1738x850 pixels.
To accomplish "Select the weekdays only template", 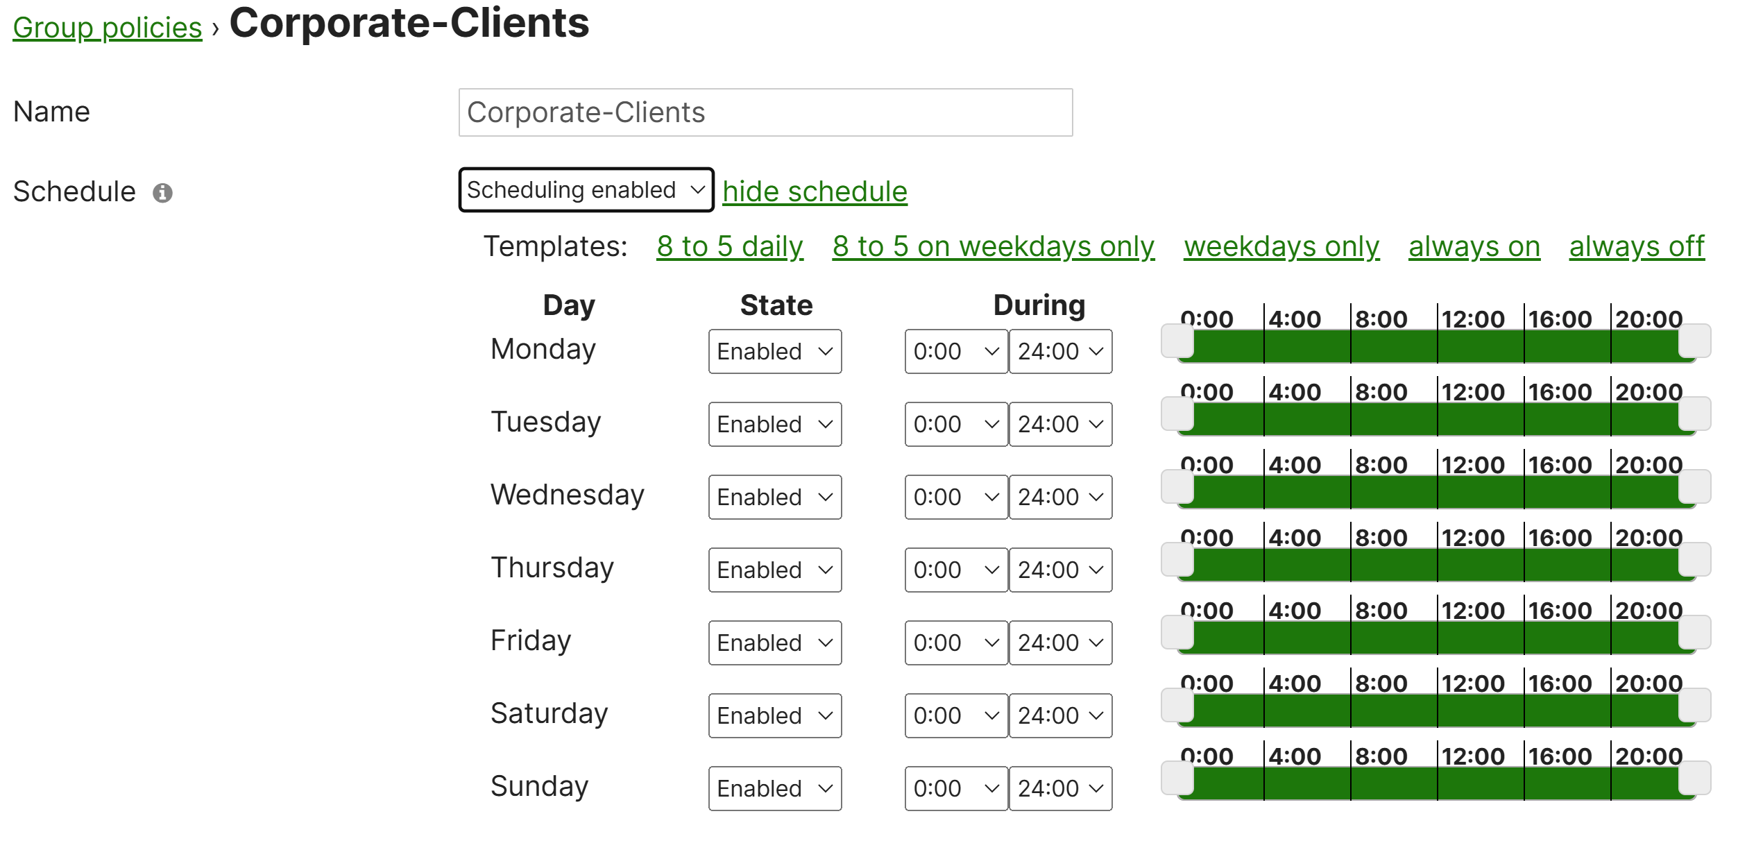I will pyautogui.click(x=1281, y=246).
